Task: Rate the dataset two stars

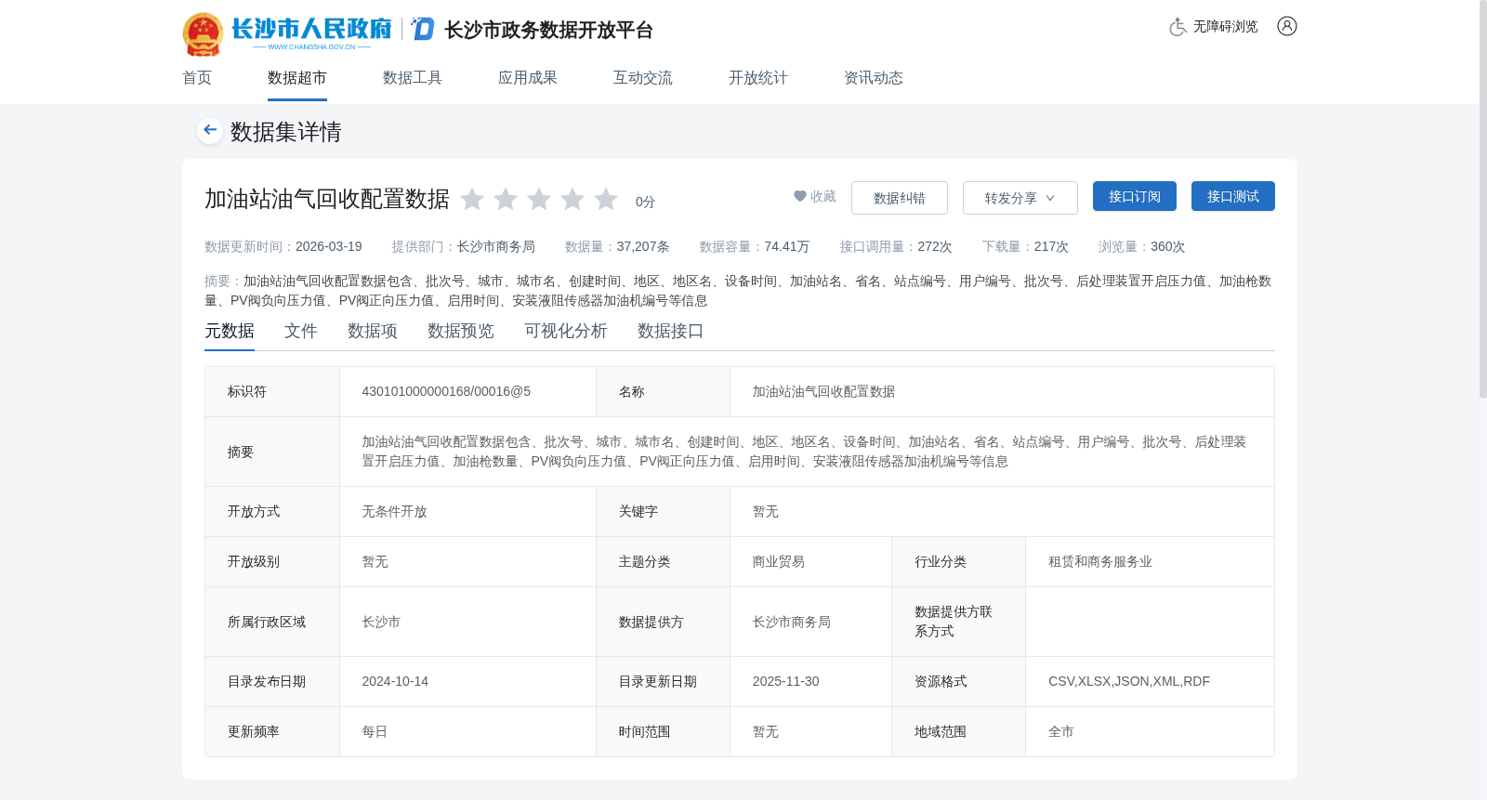Action: [x=506, y=199]
